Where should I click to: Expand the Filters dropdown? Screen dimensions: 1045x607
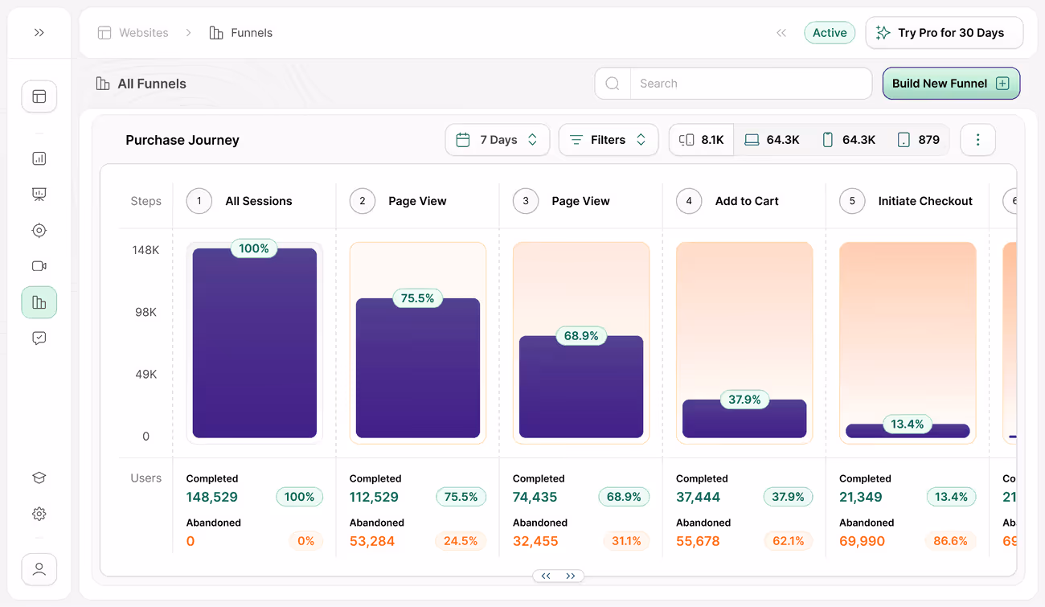coord(609,139)
